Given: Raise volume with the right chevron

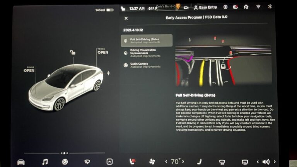Looking at the screenshot, I should [x=275, y=162].
